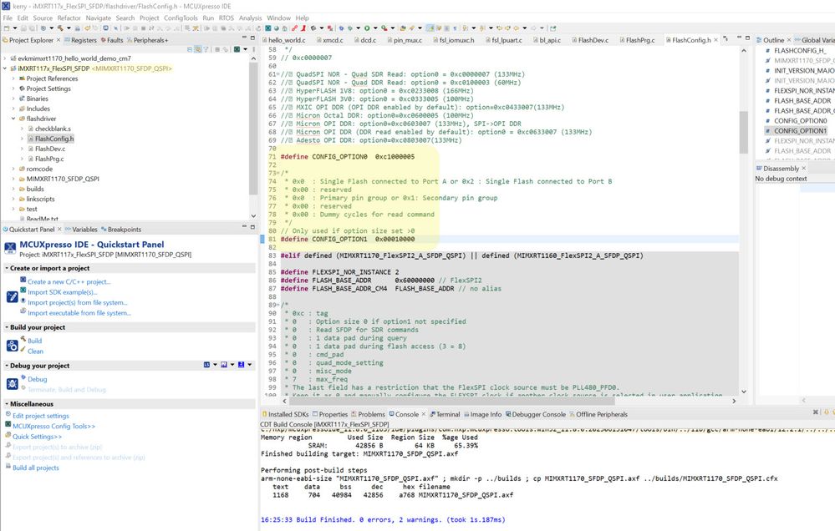Screen dimensions: 835x531
Task: Collapse the flashdriver folder
Action: (x=13, y=119)
